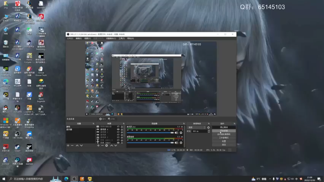This screenshot has width=324, height=182.
Task: Open the 渐变 transition type dropdown
Action: click(x=196, y=127)
